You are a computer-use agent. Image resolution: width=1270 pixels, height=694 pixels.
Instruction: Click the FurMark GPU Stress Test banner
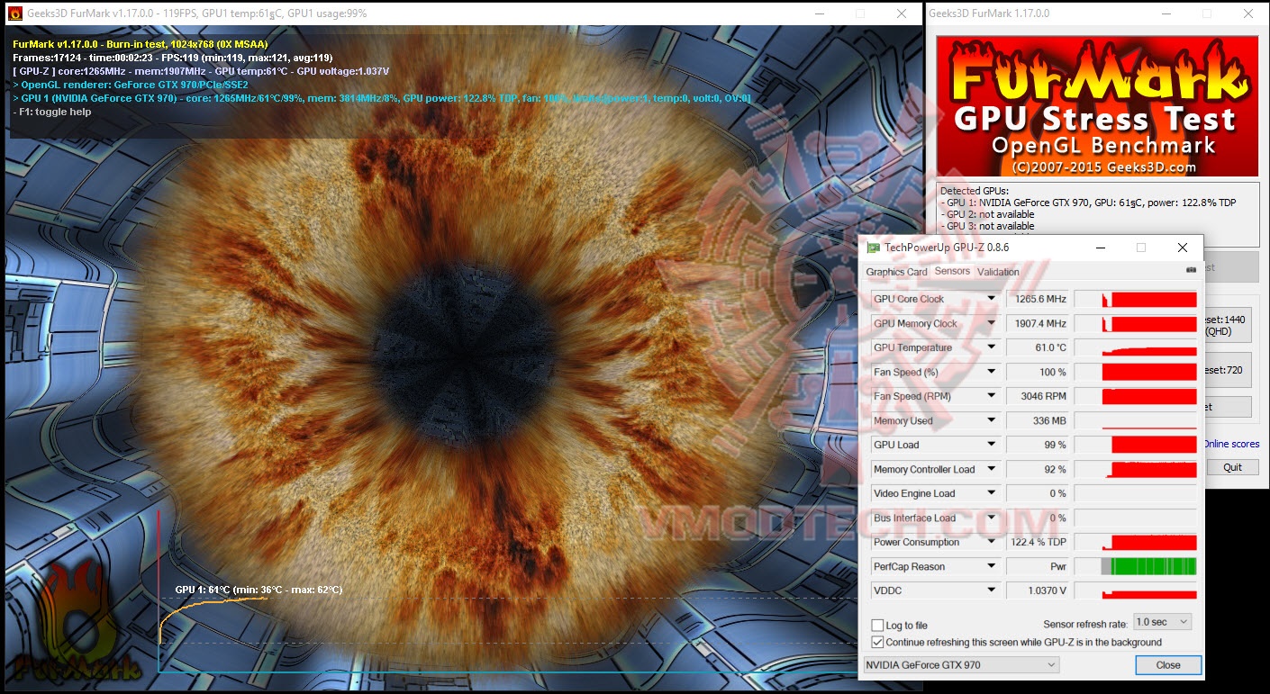point(1097,106)
